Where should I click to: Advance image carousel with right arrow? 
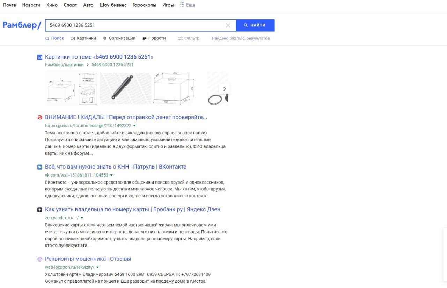coord(224,89)
